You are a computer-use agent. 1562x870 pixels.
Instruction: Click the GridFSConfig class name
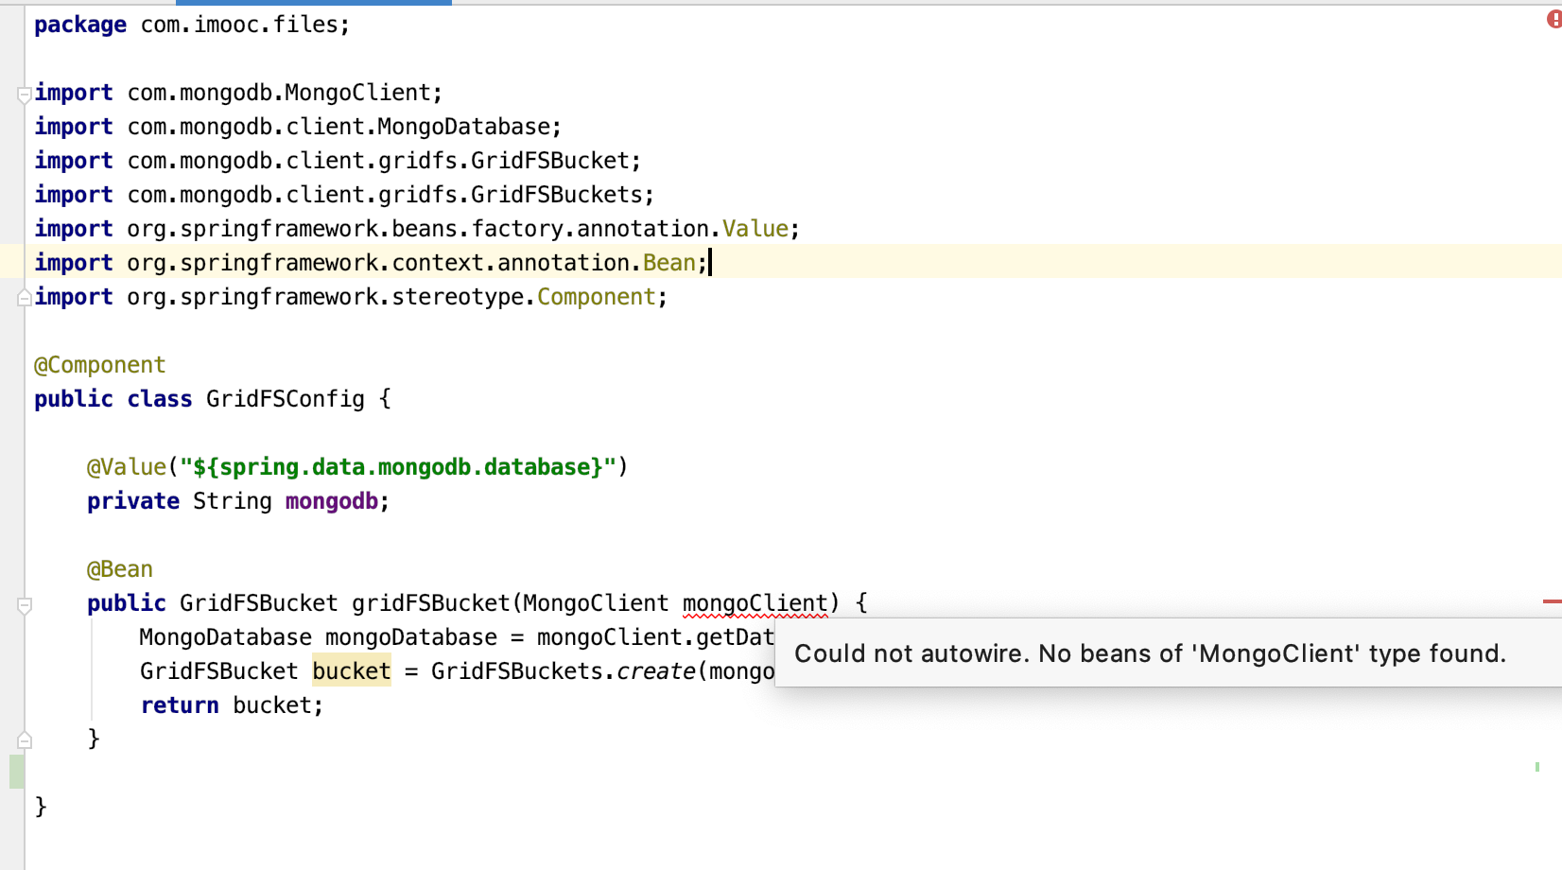pyautogui.click(x=286, y=399)
